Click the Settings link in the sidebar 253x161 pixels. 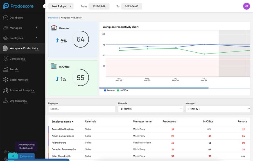(x=12, y=152)
